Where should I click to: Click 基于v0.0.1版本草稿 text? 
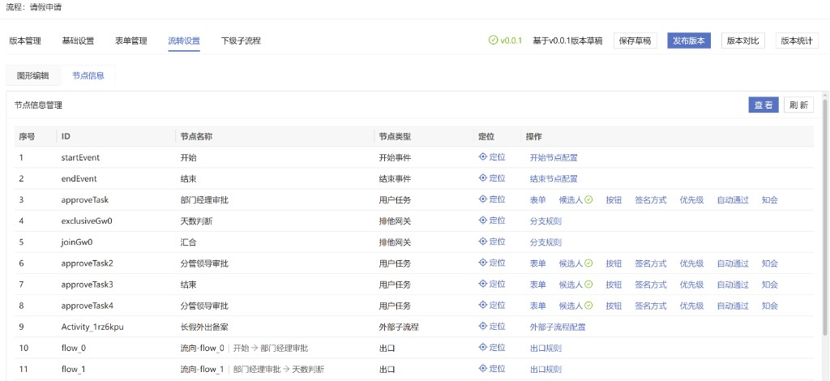point(567,41)
